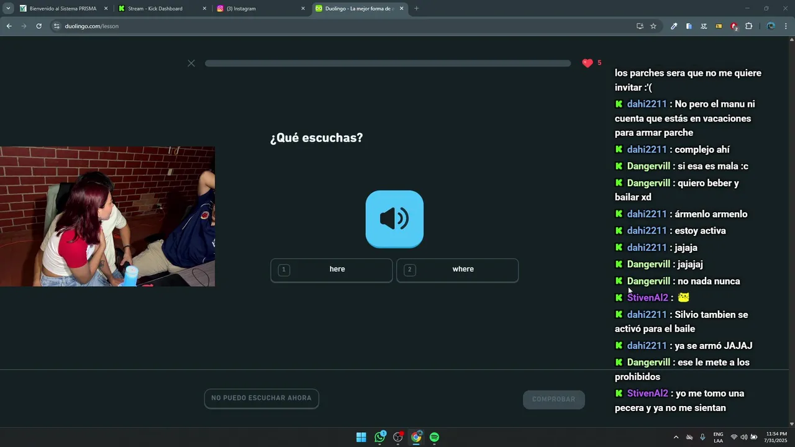Screen dimensions: 795x447
Task: Open the LanguageTool LT extension
Action: click(x=704, y=26)
